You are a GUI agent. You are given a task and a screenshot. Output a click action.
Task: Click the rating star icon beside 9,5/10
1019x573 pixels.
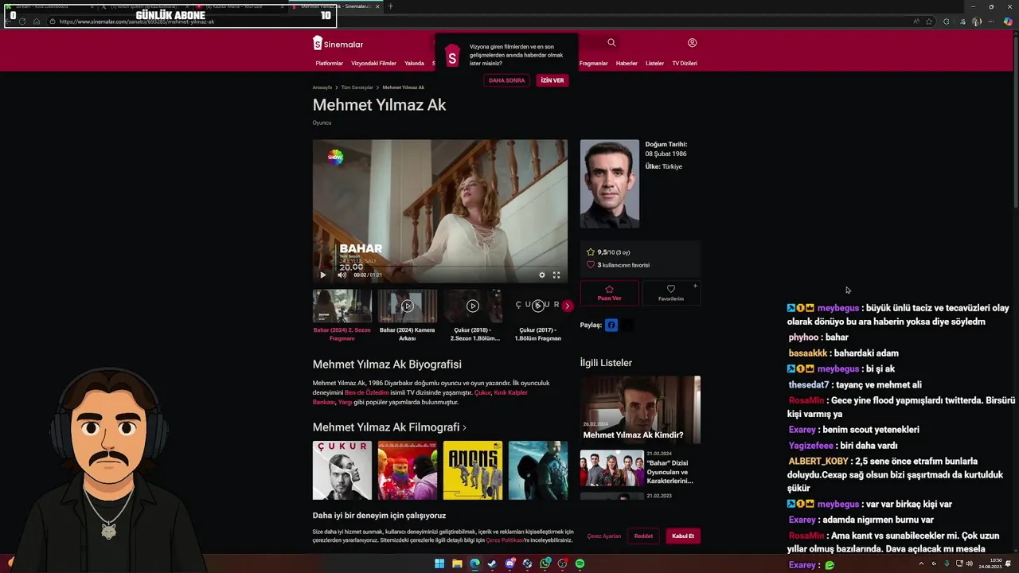pyautogui.click(x=591, y=252)
